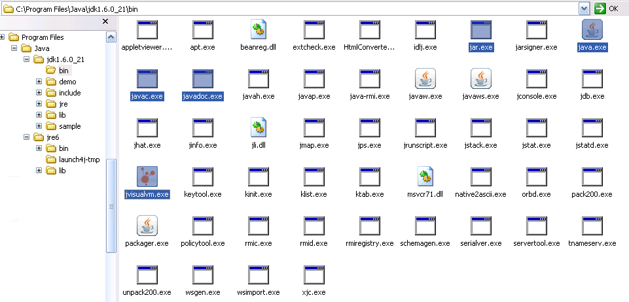
Task: Select the xjc.exe file icon
Action: 314,275
